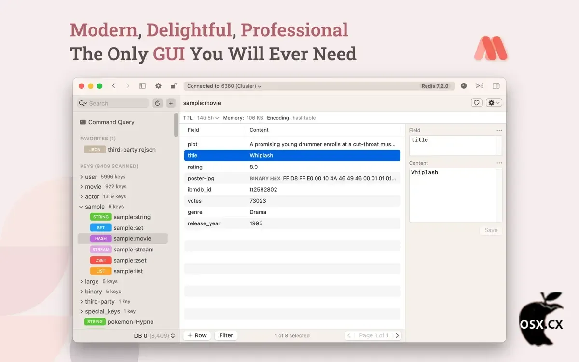
Task: Expand the actor keys group
Action: point(81,196)
